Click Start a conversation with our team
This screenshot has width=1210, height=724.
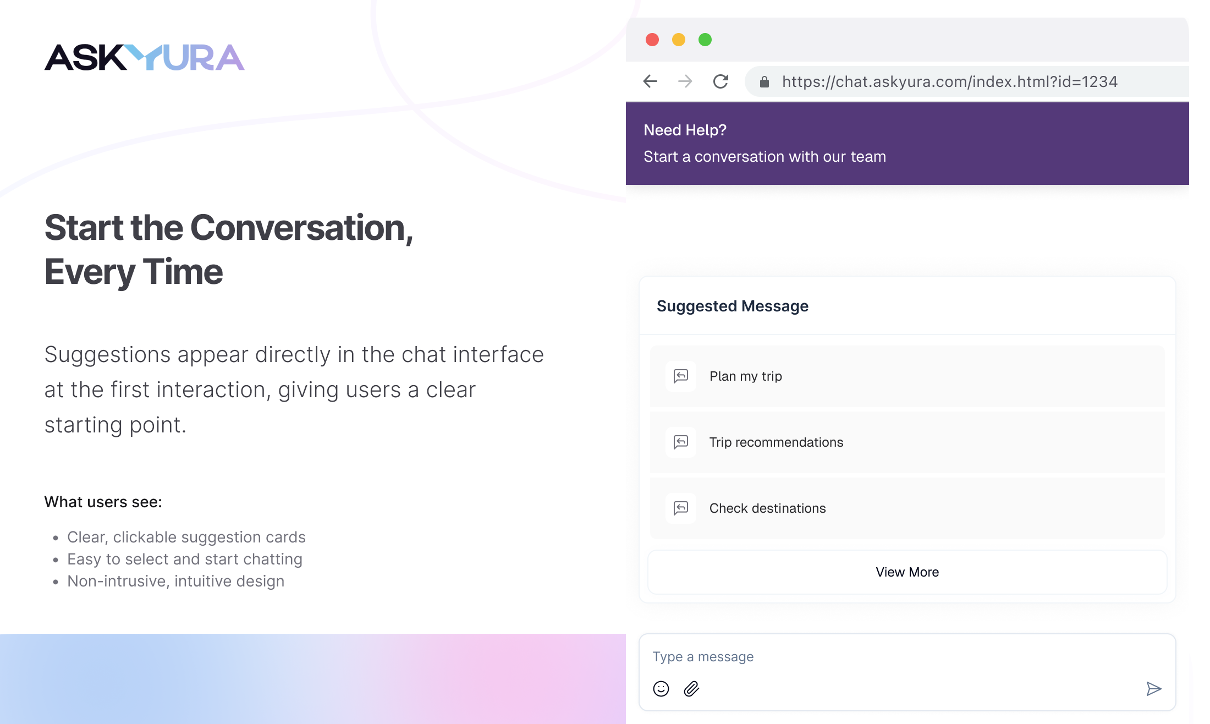point(765,157)
